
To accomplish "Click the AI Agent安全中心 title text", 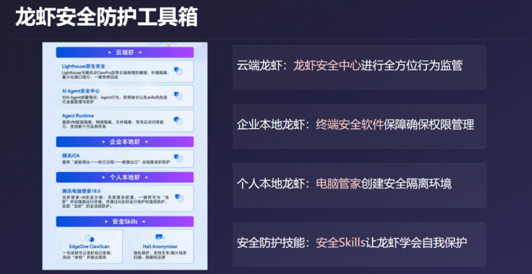I will click(81, 91).
